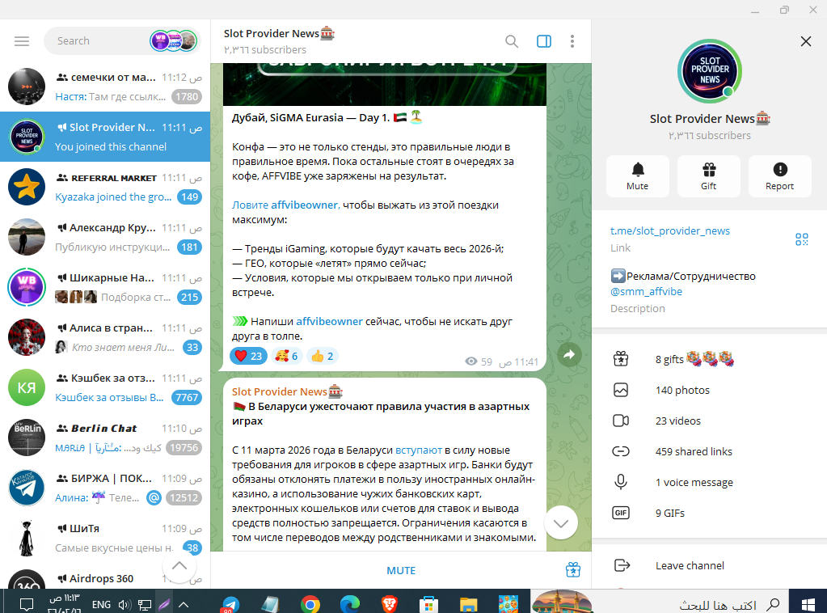Open the network icon in the system tray
This screenshot has height=613, width=827.
[x=145, y=605]
